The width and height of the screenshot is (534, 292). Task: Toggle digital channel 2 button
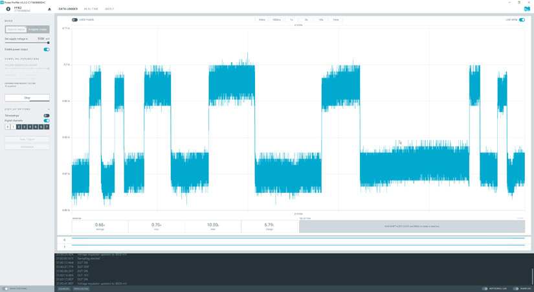point(19,127)
